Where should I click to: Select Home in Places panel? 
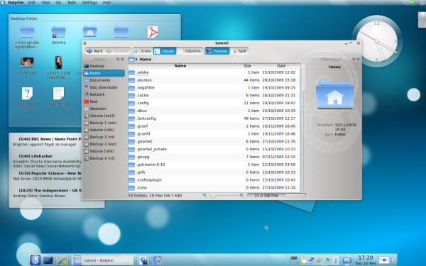[104, 73]
